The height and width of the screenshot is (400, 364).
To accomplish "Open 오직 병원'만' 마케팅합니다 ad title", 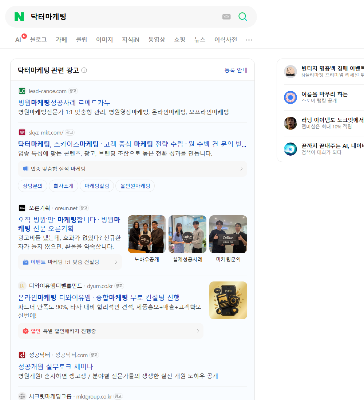I will tap(69, 224).
